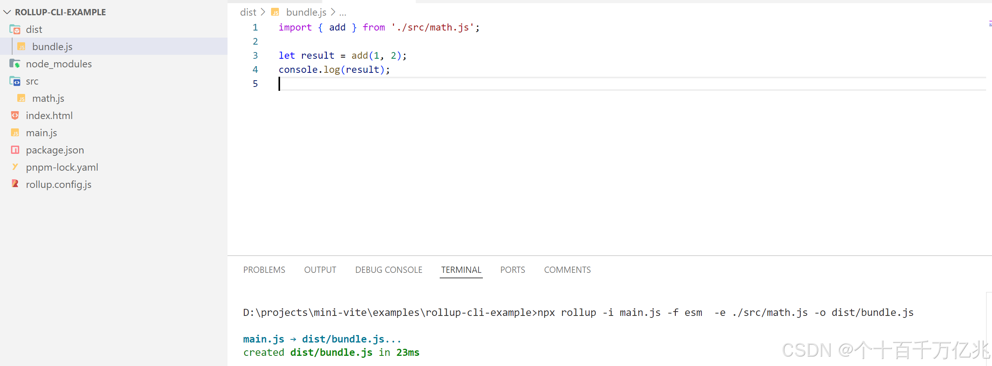Click the package.json file icon
This screenshot has width=992, height=366.
(x=15, y=150)
